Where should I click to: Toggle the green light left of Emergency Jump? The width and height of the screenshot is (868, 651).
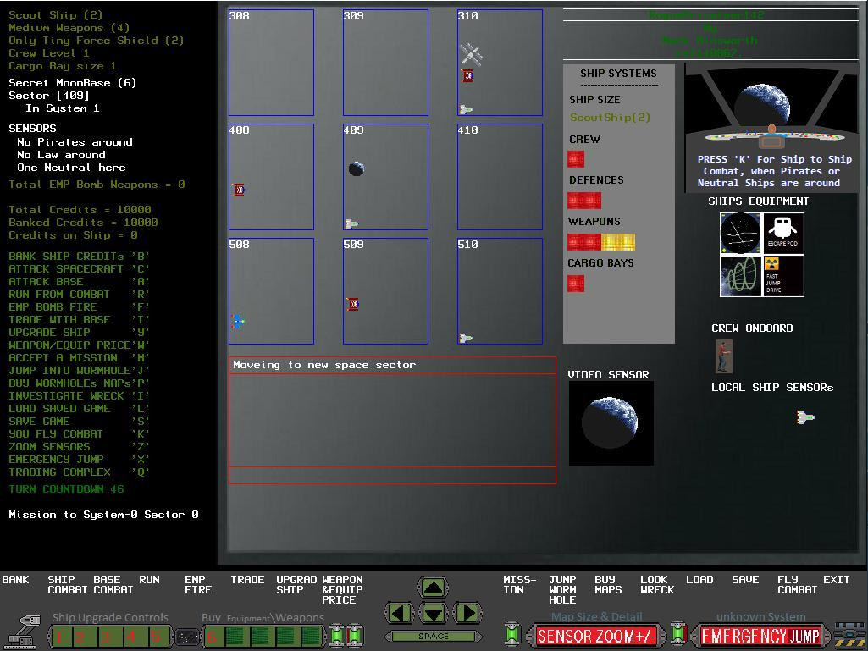click(678, 634)
